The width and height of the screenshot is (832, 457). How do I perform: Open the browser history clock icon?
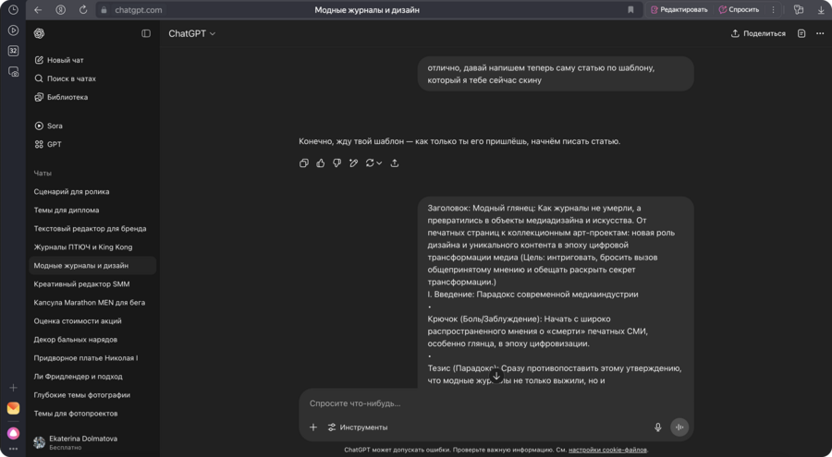pos(13,10)
